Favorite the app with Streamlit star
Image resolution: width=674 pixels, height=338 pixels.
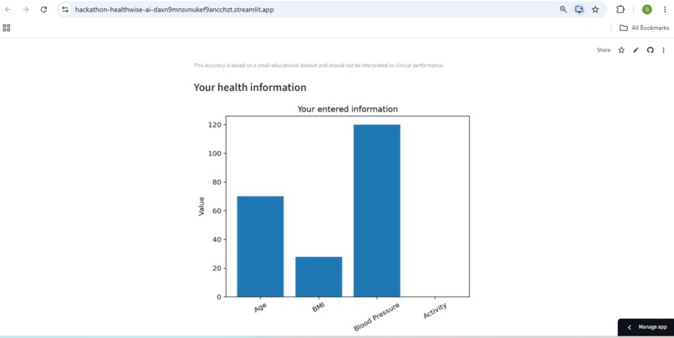coord(621,50)
